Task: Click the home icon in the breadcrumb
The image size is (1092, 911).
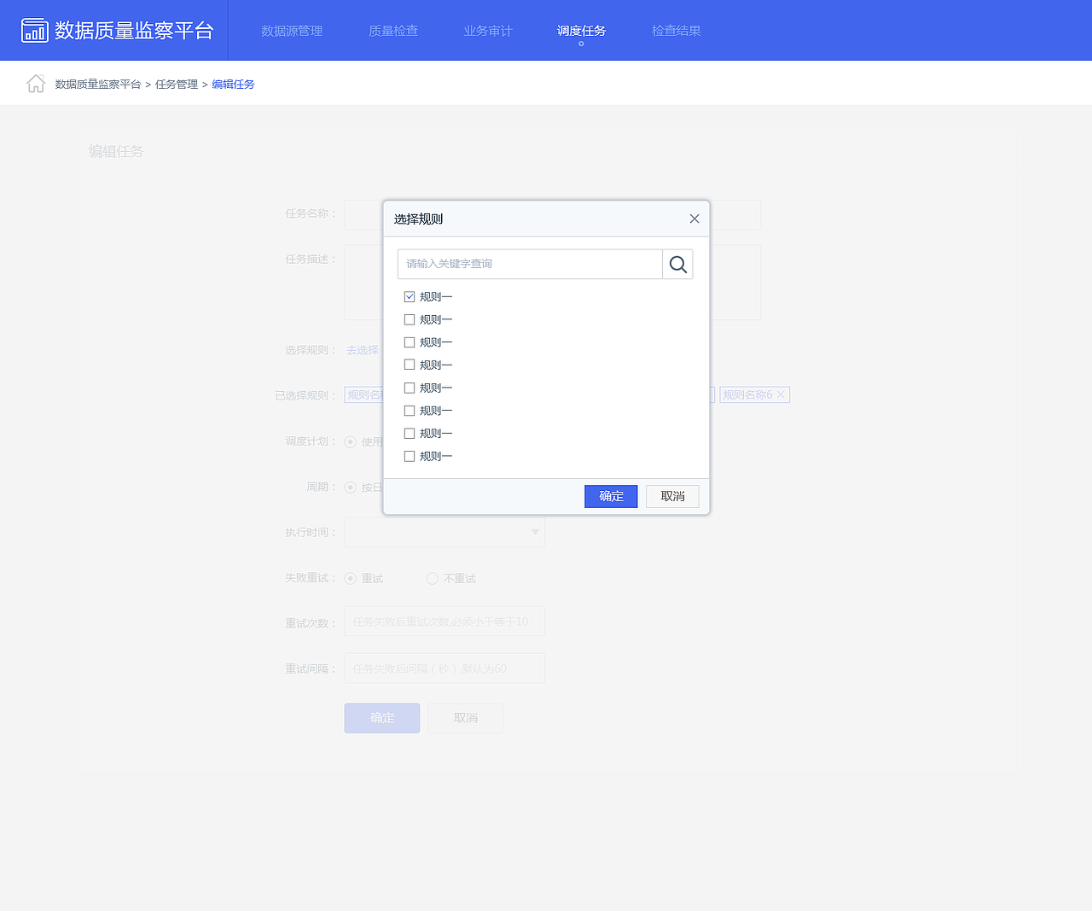Action: pyautogui.click(x=36, y=83)
